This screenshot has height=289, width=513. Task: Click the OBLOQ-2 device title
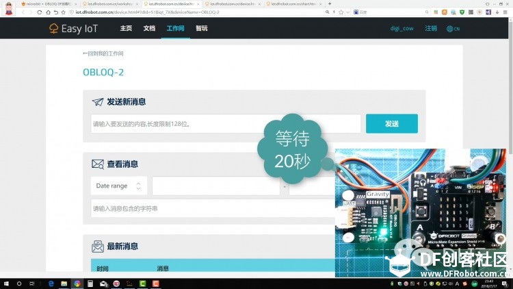pos(103,72)
